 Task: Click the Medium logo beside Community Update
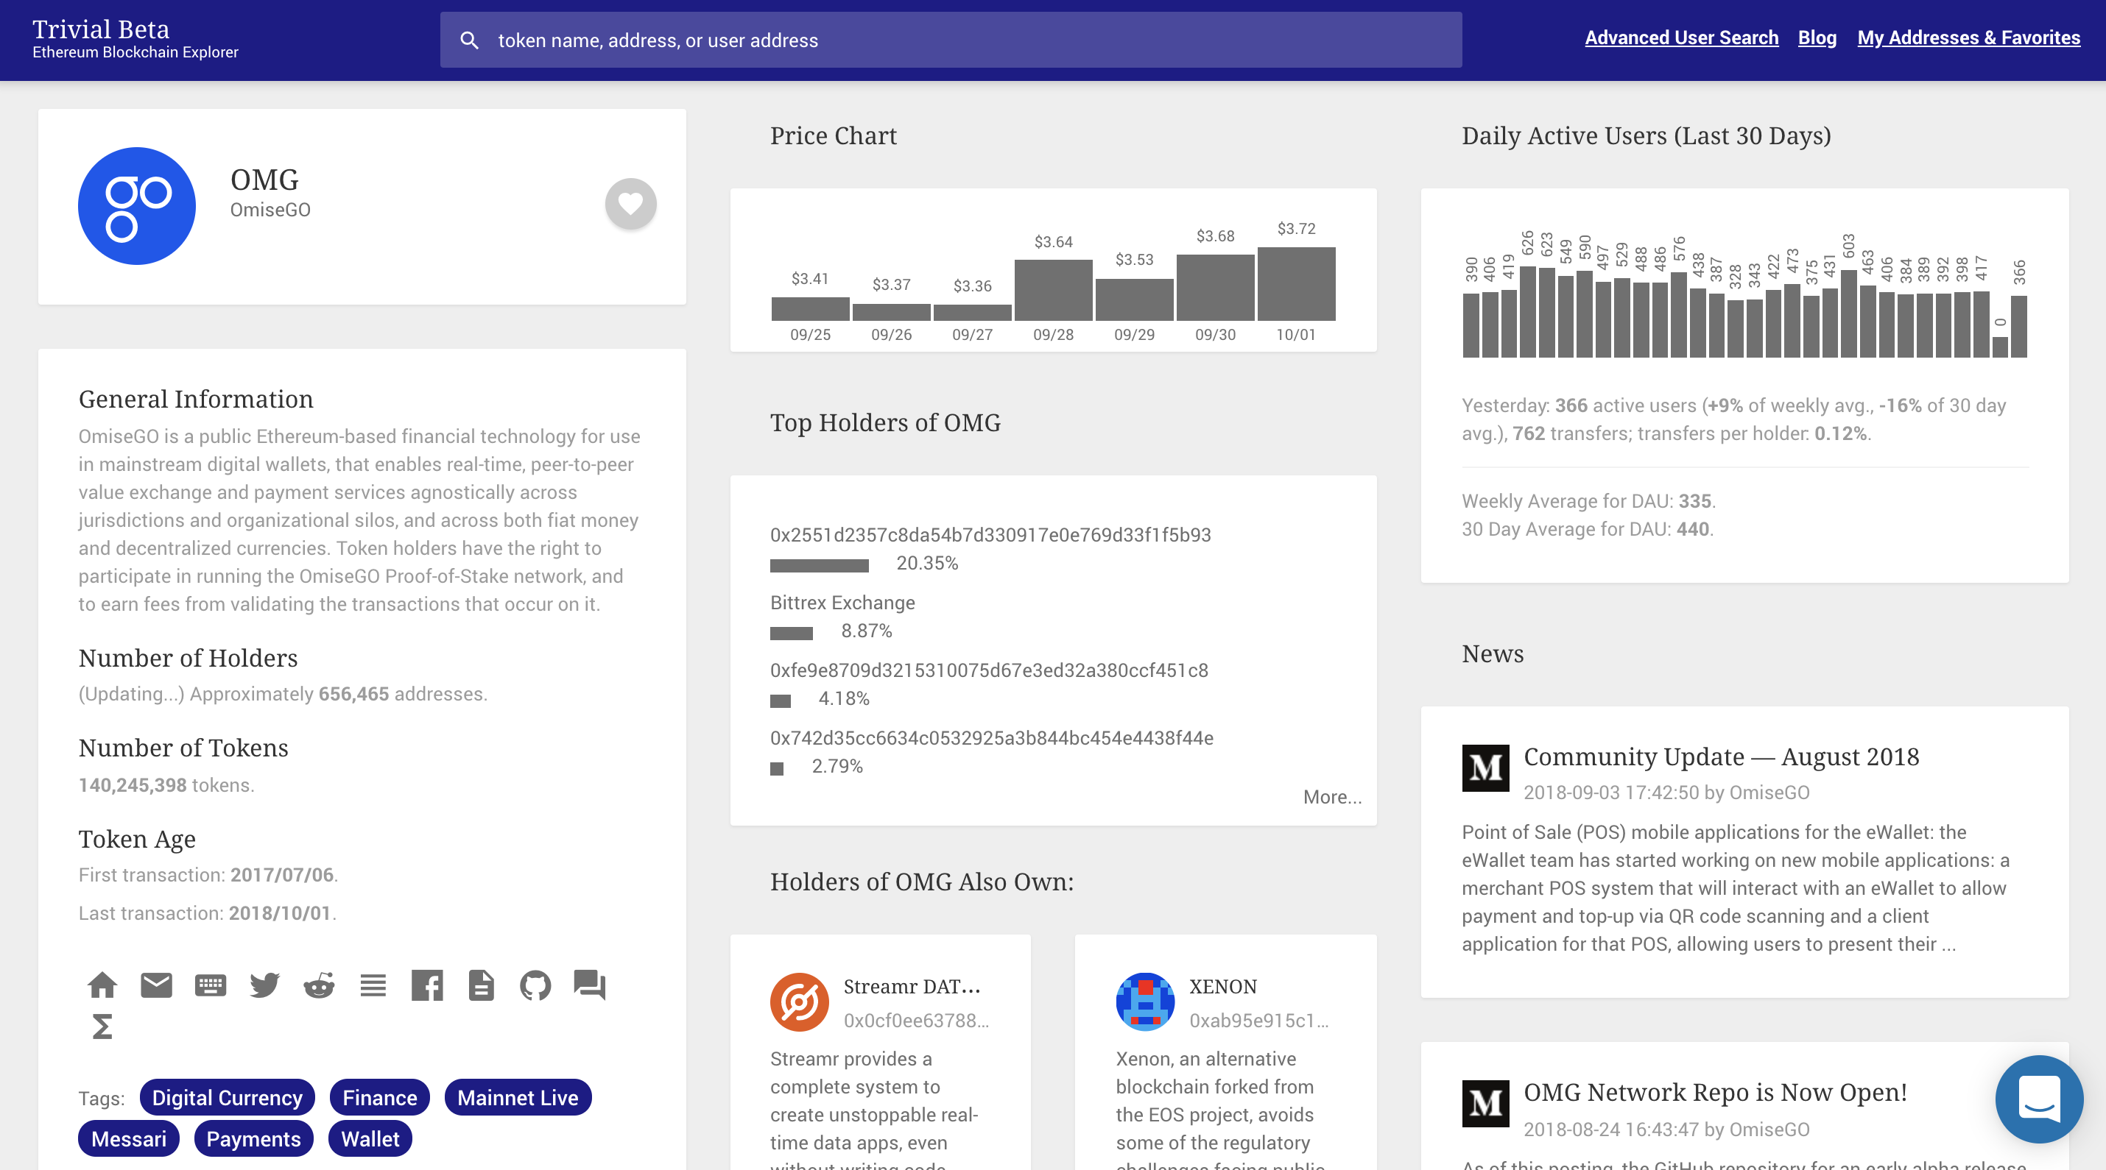tap(1485, 768)
